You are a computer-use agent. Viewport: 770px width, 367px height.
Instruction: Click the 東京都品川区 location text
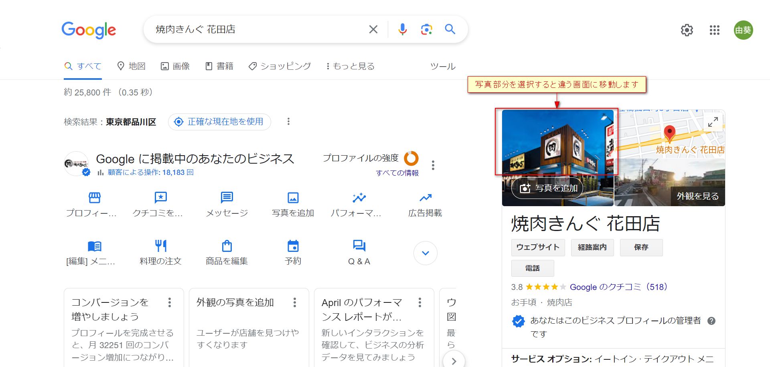click(x=131, y=122)
